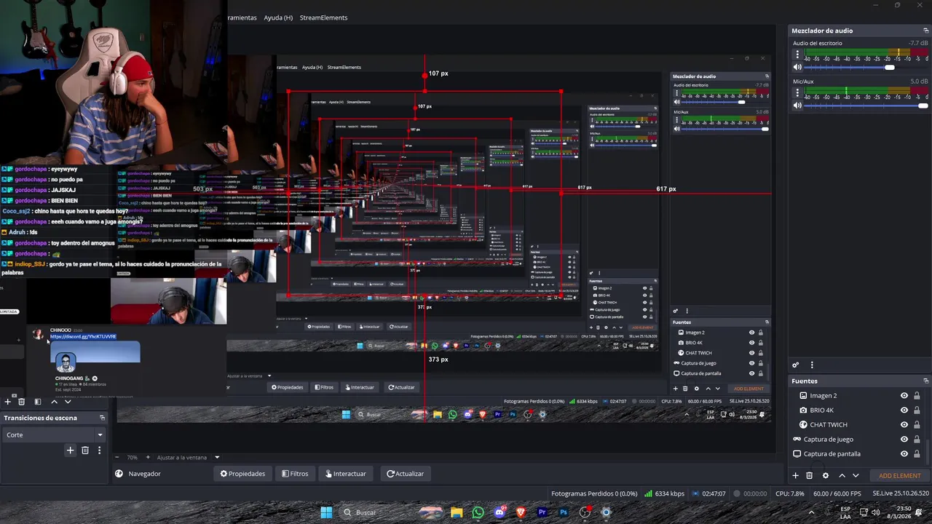932x524 pixels.
Task: Mute the Mic/Aux channel in main mixer
Action: click(797, 106)
